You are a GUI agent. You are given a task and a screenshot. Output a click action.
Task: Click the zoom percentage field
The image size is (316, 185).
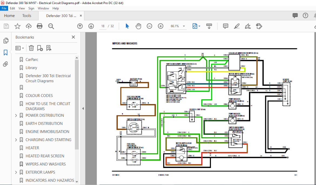coord(175,26)
